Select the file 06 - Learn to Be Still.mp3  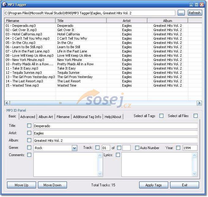coord(24,47)
